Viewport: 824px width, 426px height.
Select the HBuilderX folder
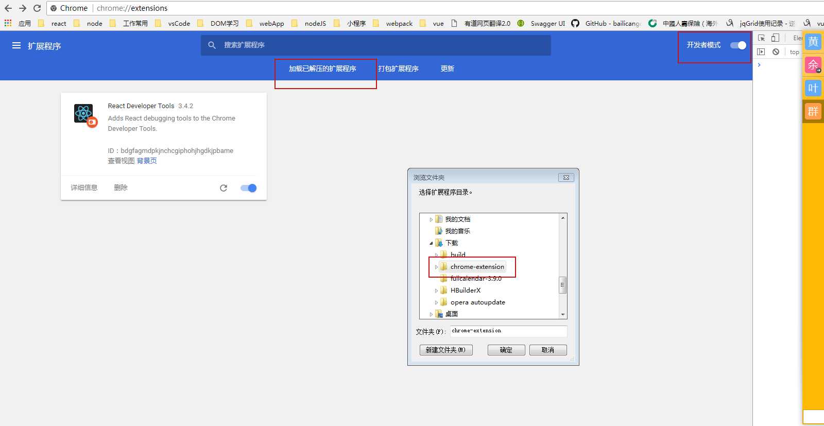click(465, 291)
